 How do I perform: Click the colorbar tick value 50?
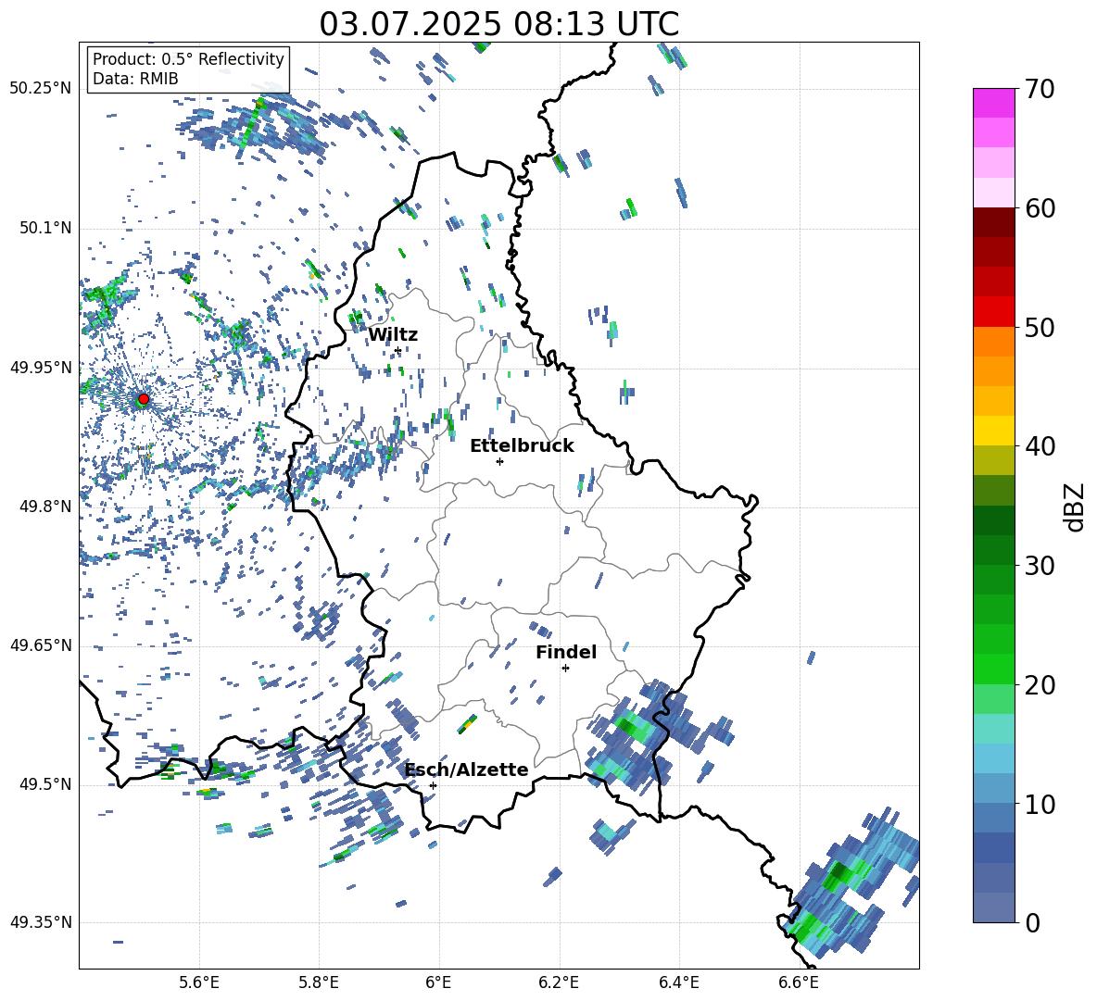1040,327
